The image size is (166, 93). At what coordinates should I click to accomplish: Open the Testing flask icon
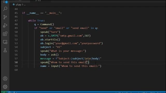pyautogui.click(x=5, y=50)
